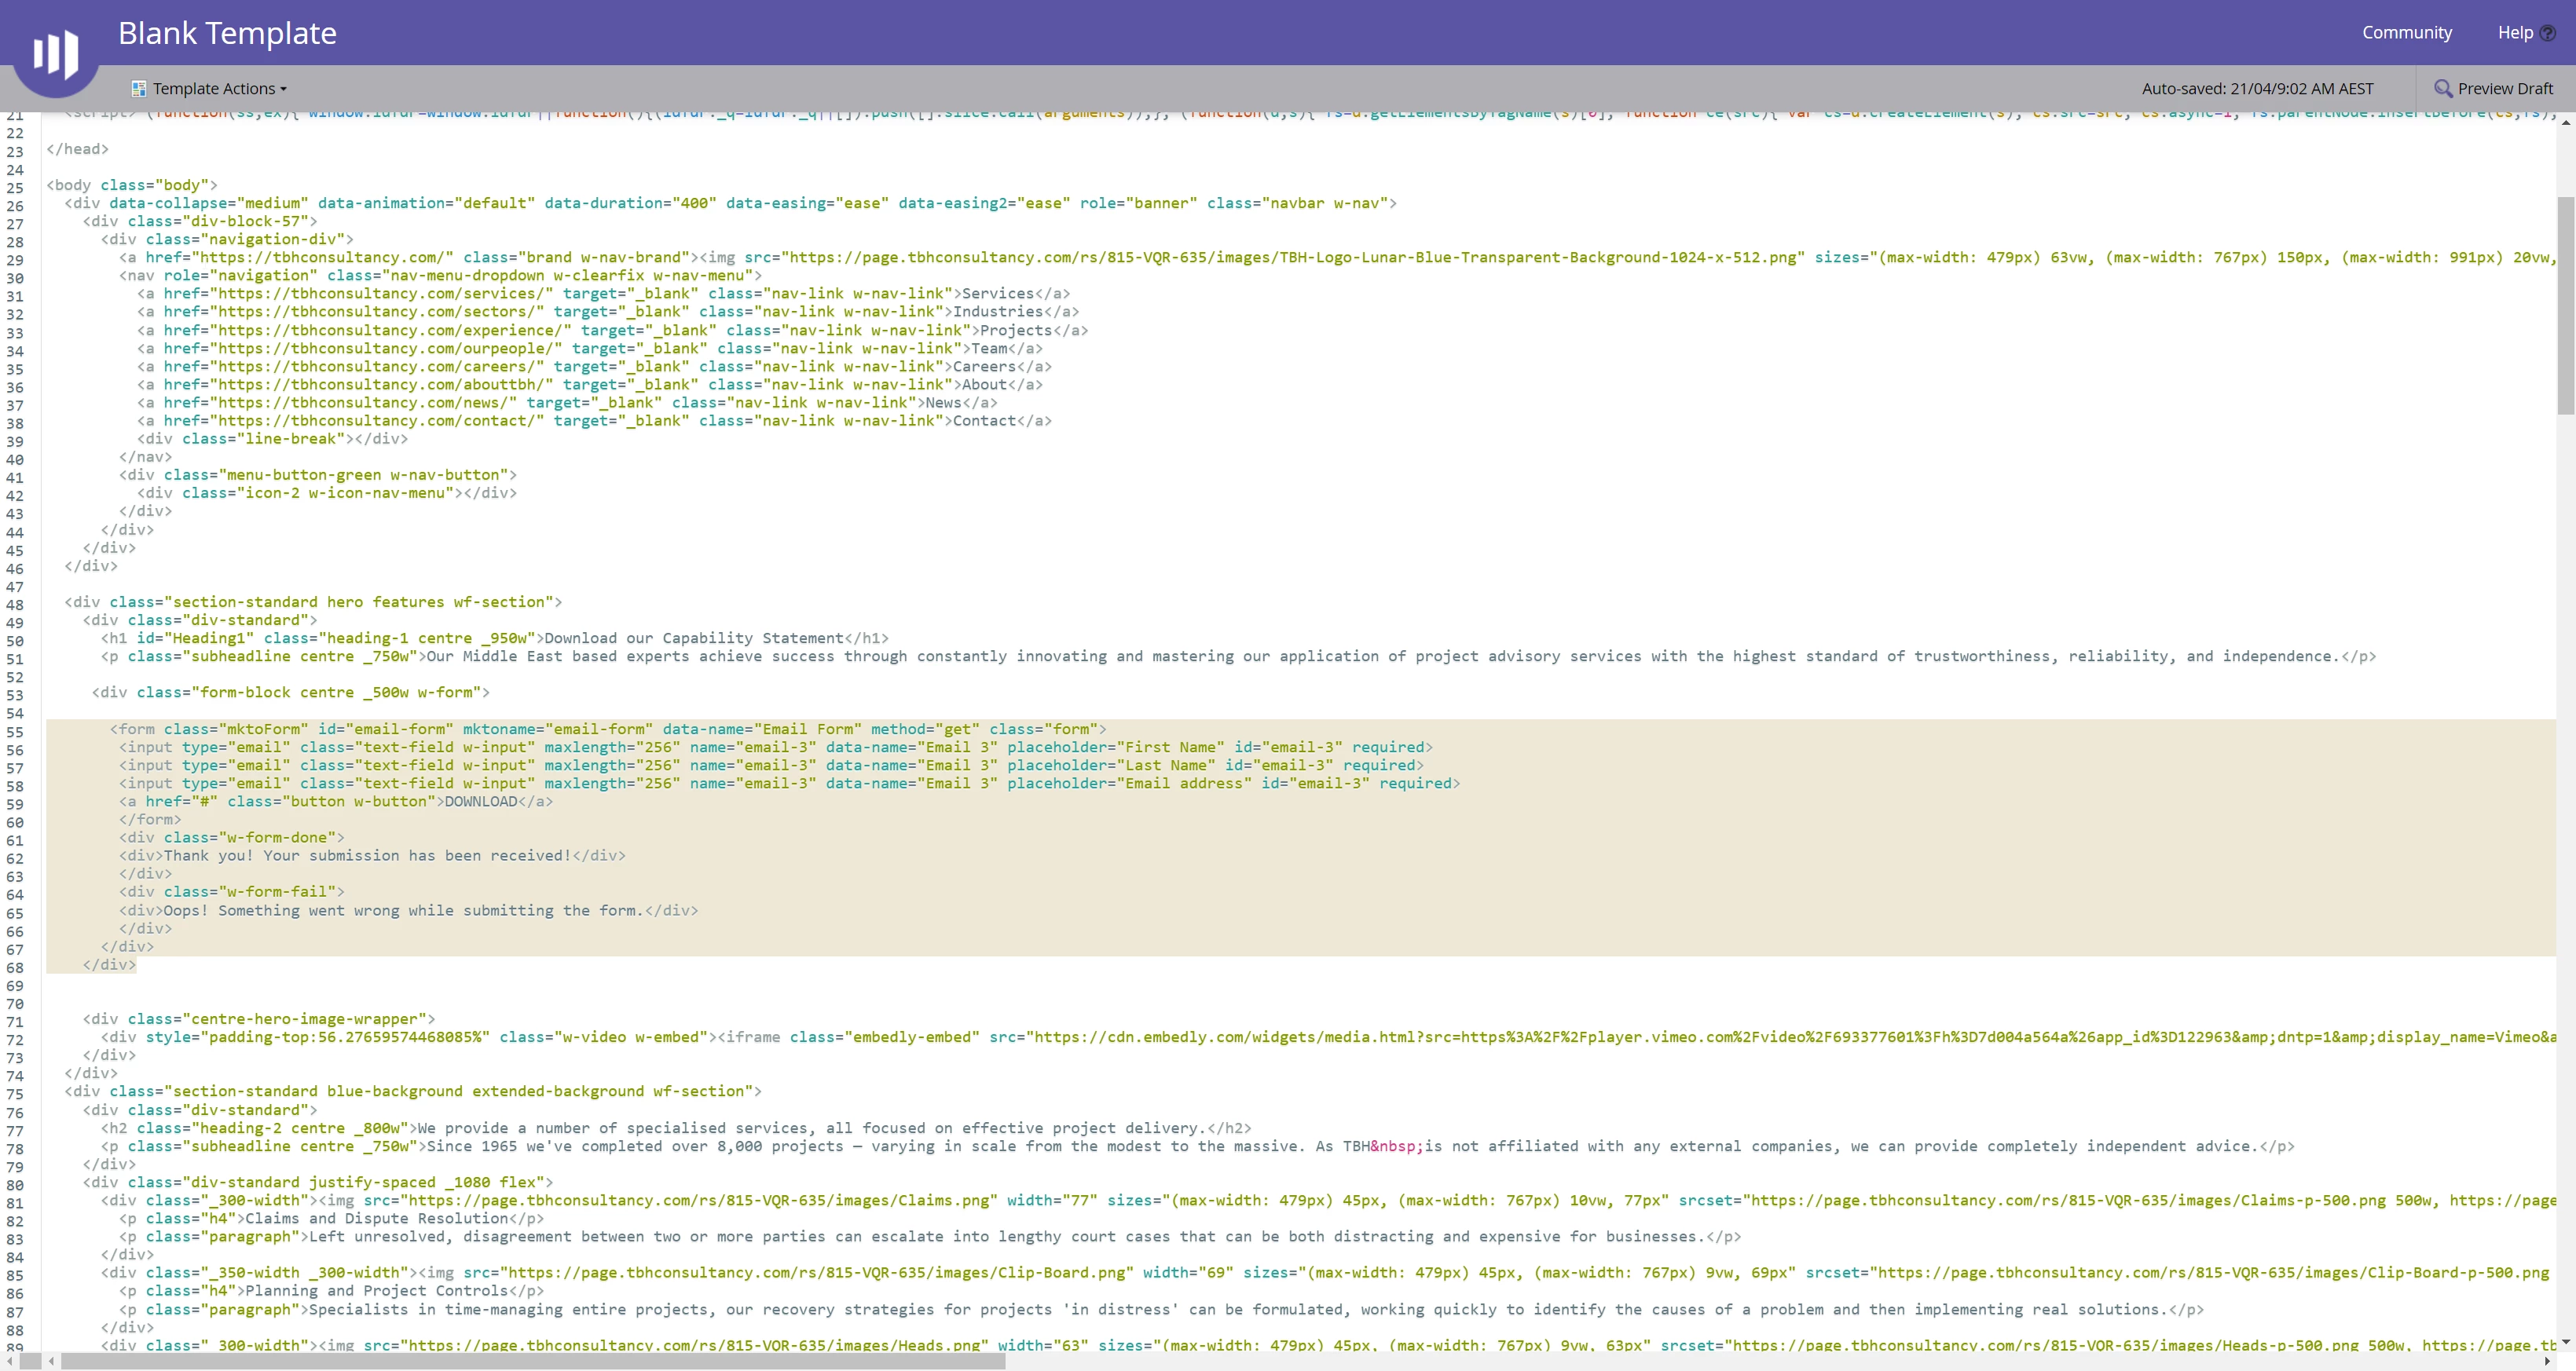The height and width of the screenshot is (1371, 2576).
Task: Click the DOWNLOAD text in the code
Action: 480,802
